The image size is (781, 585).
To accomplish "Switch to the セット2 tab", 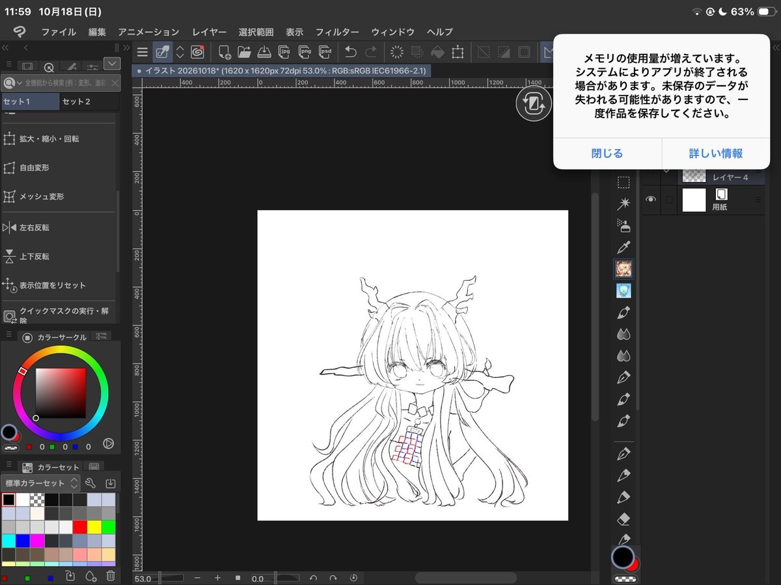I will [90, 101].
